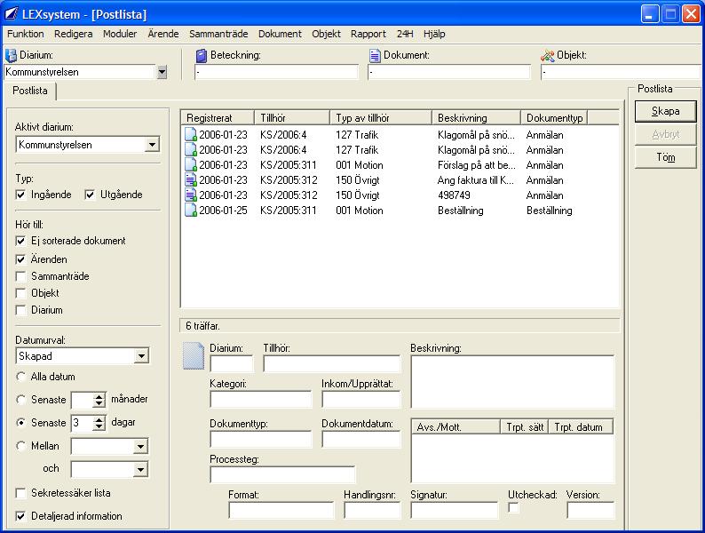
Task: Sort by Registrerat column header
Action: [218, 118]
